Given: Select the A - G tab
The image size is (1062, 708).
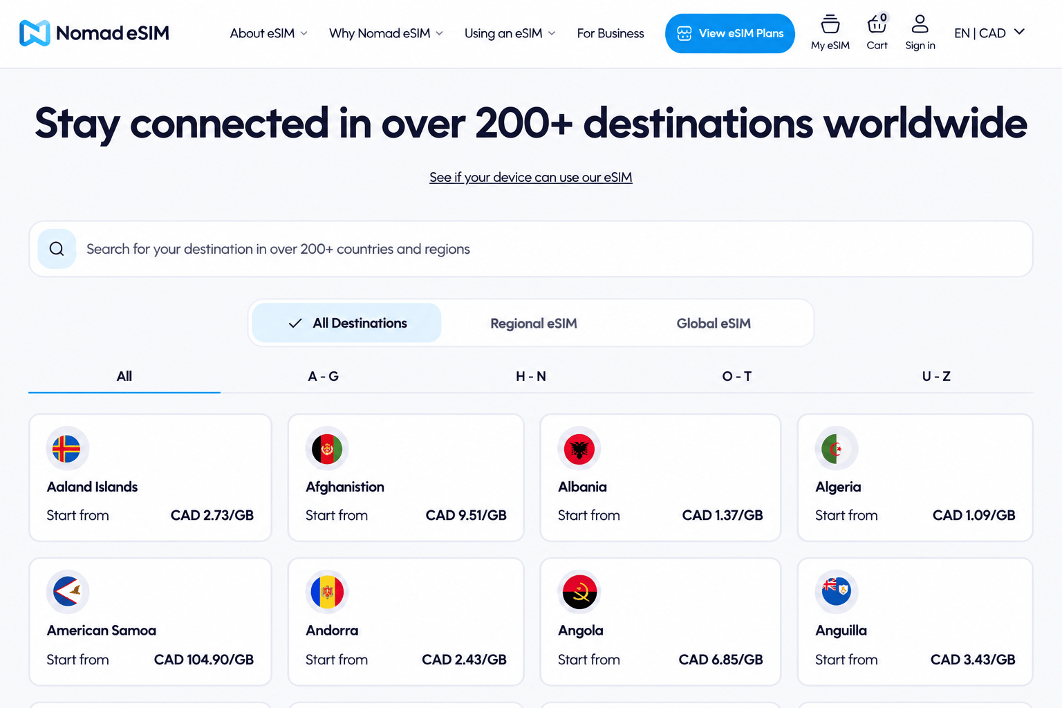Looking at the screenshot, I should 323,376.
